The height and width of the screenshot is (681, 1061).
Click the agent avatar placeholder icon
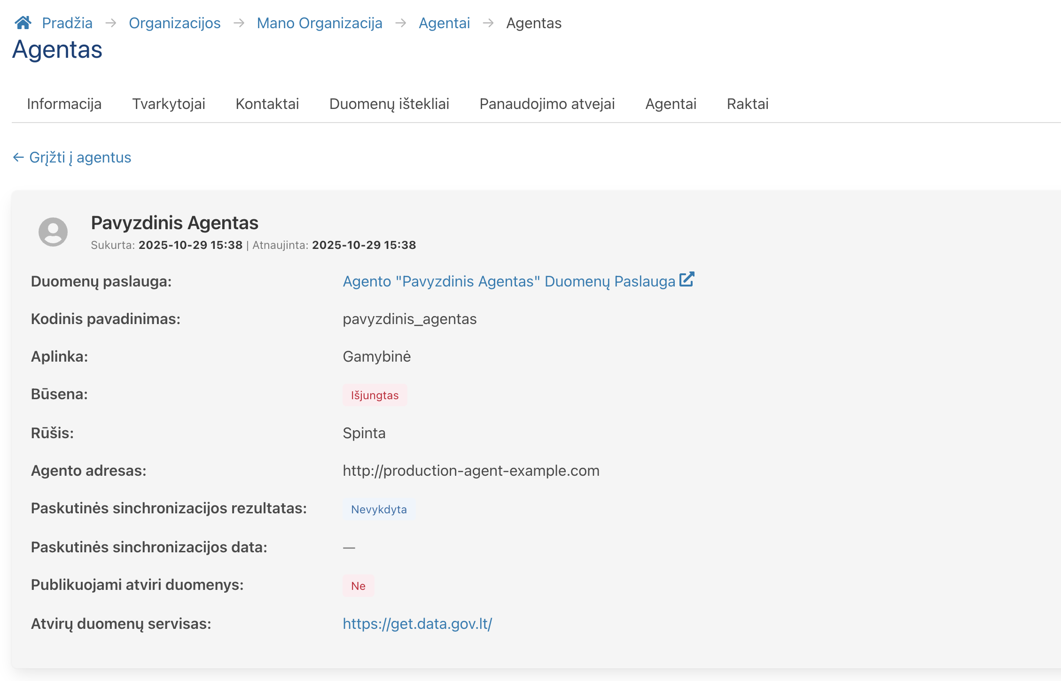tap(53, 232)
